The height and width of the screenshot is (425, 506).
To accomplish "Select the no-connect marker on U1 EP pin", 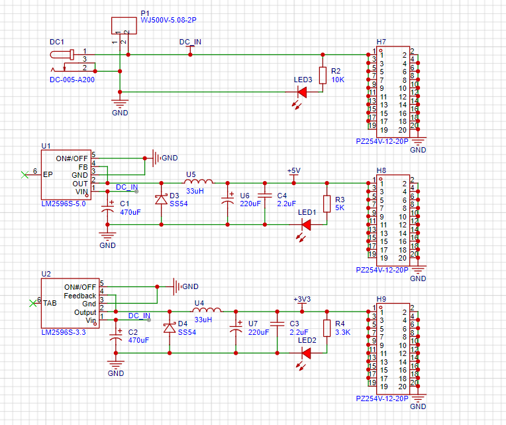I will 26,176.
